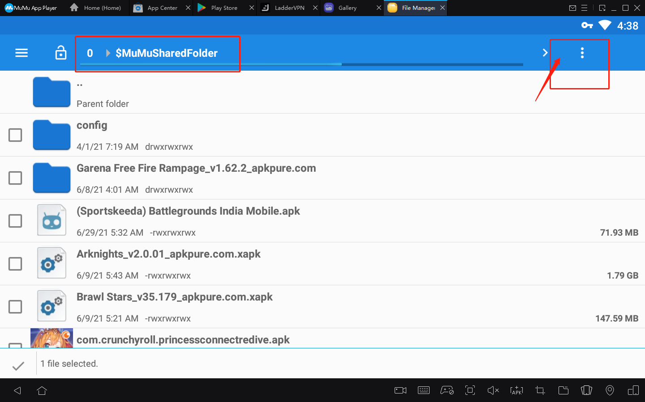The width and height of the screenshot is (645, 402).
Task: Open the MuMu title bar menu lines icon
Action: tap(584, 8)
